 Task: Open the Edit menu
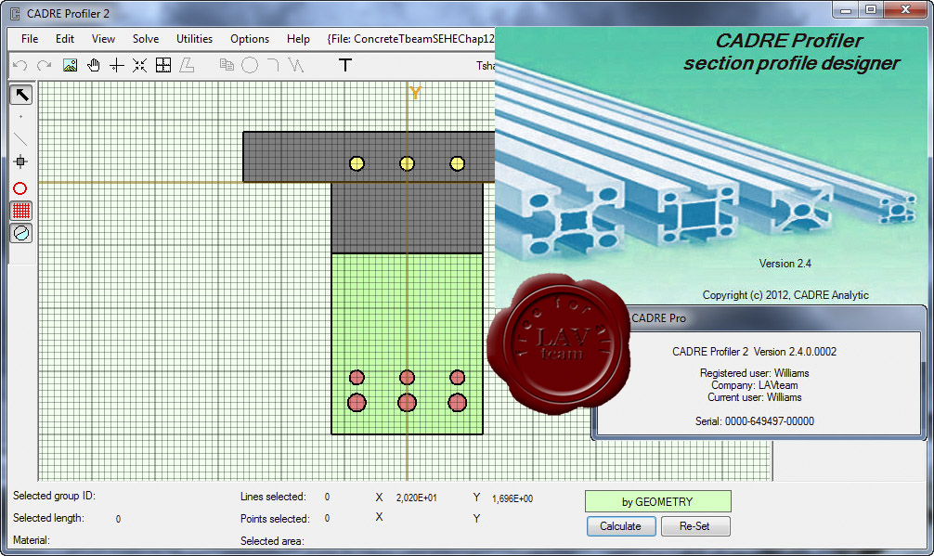tap(65, 39)
